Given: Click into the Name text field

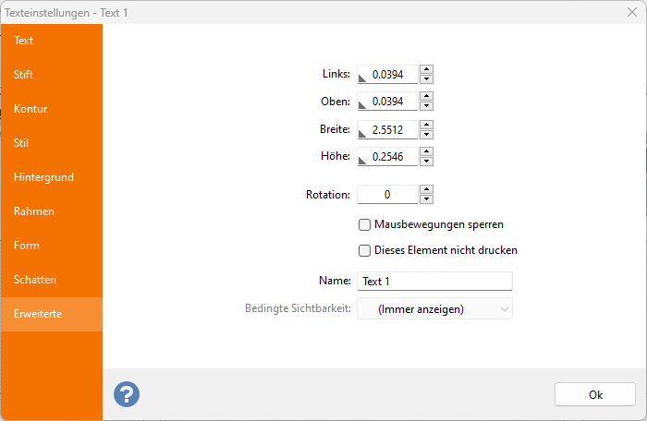Looking at the screenshot, I should coord(434,282).
